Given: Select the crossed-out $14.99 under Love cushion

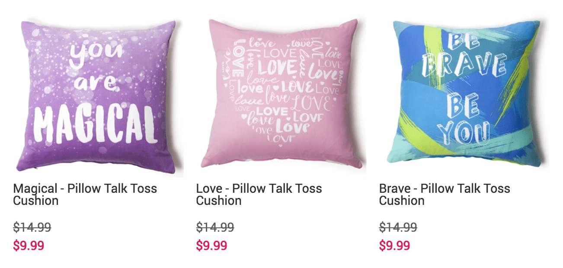Looking at the screenshot, I should 215,227.
